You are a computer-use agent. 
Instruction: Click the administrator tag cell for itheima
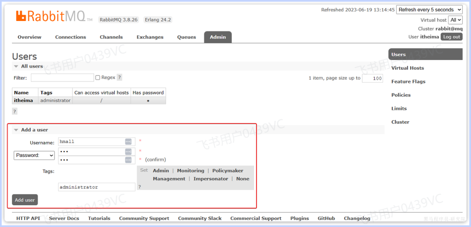click(x=55, y=100)
